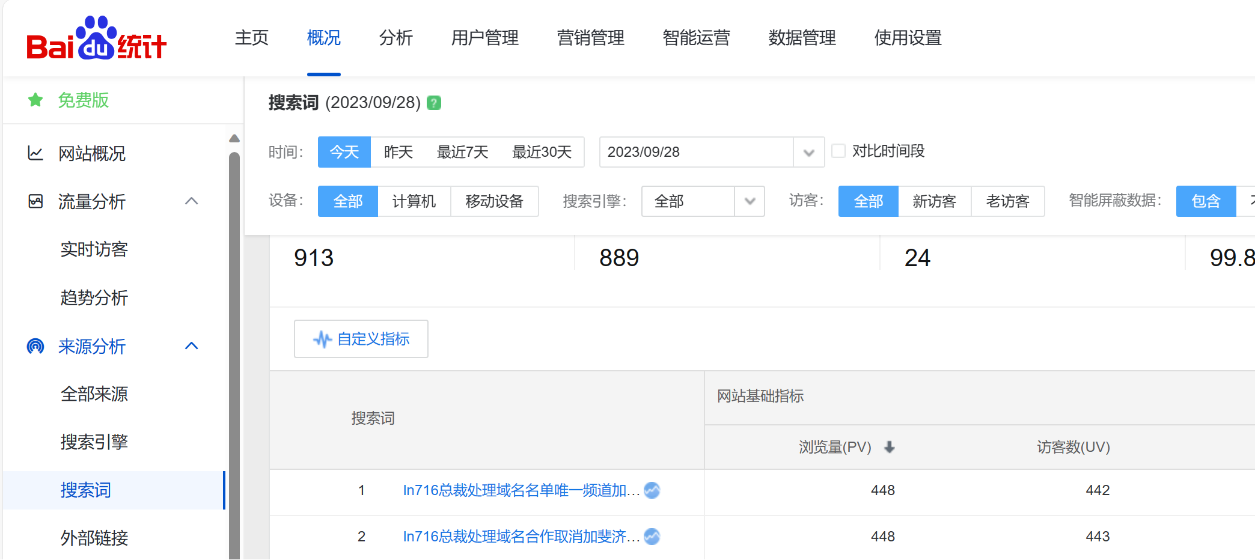Select 全部 visitor filter
1255x560 pixels.
(x=869, y=201)
